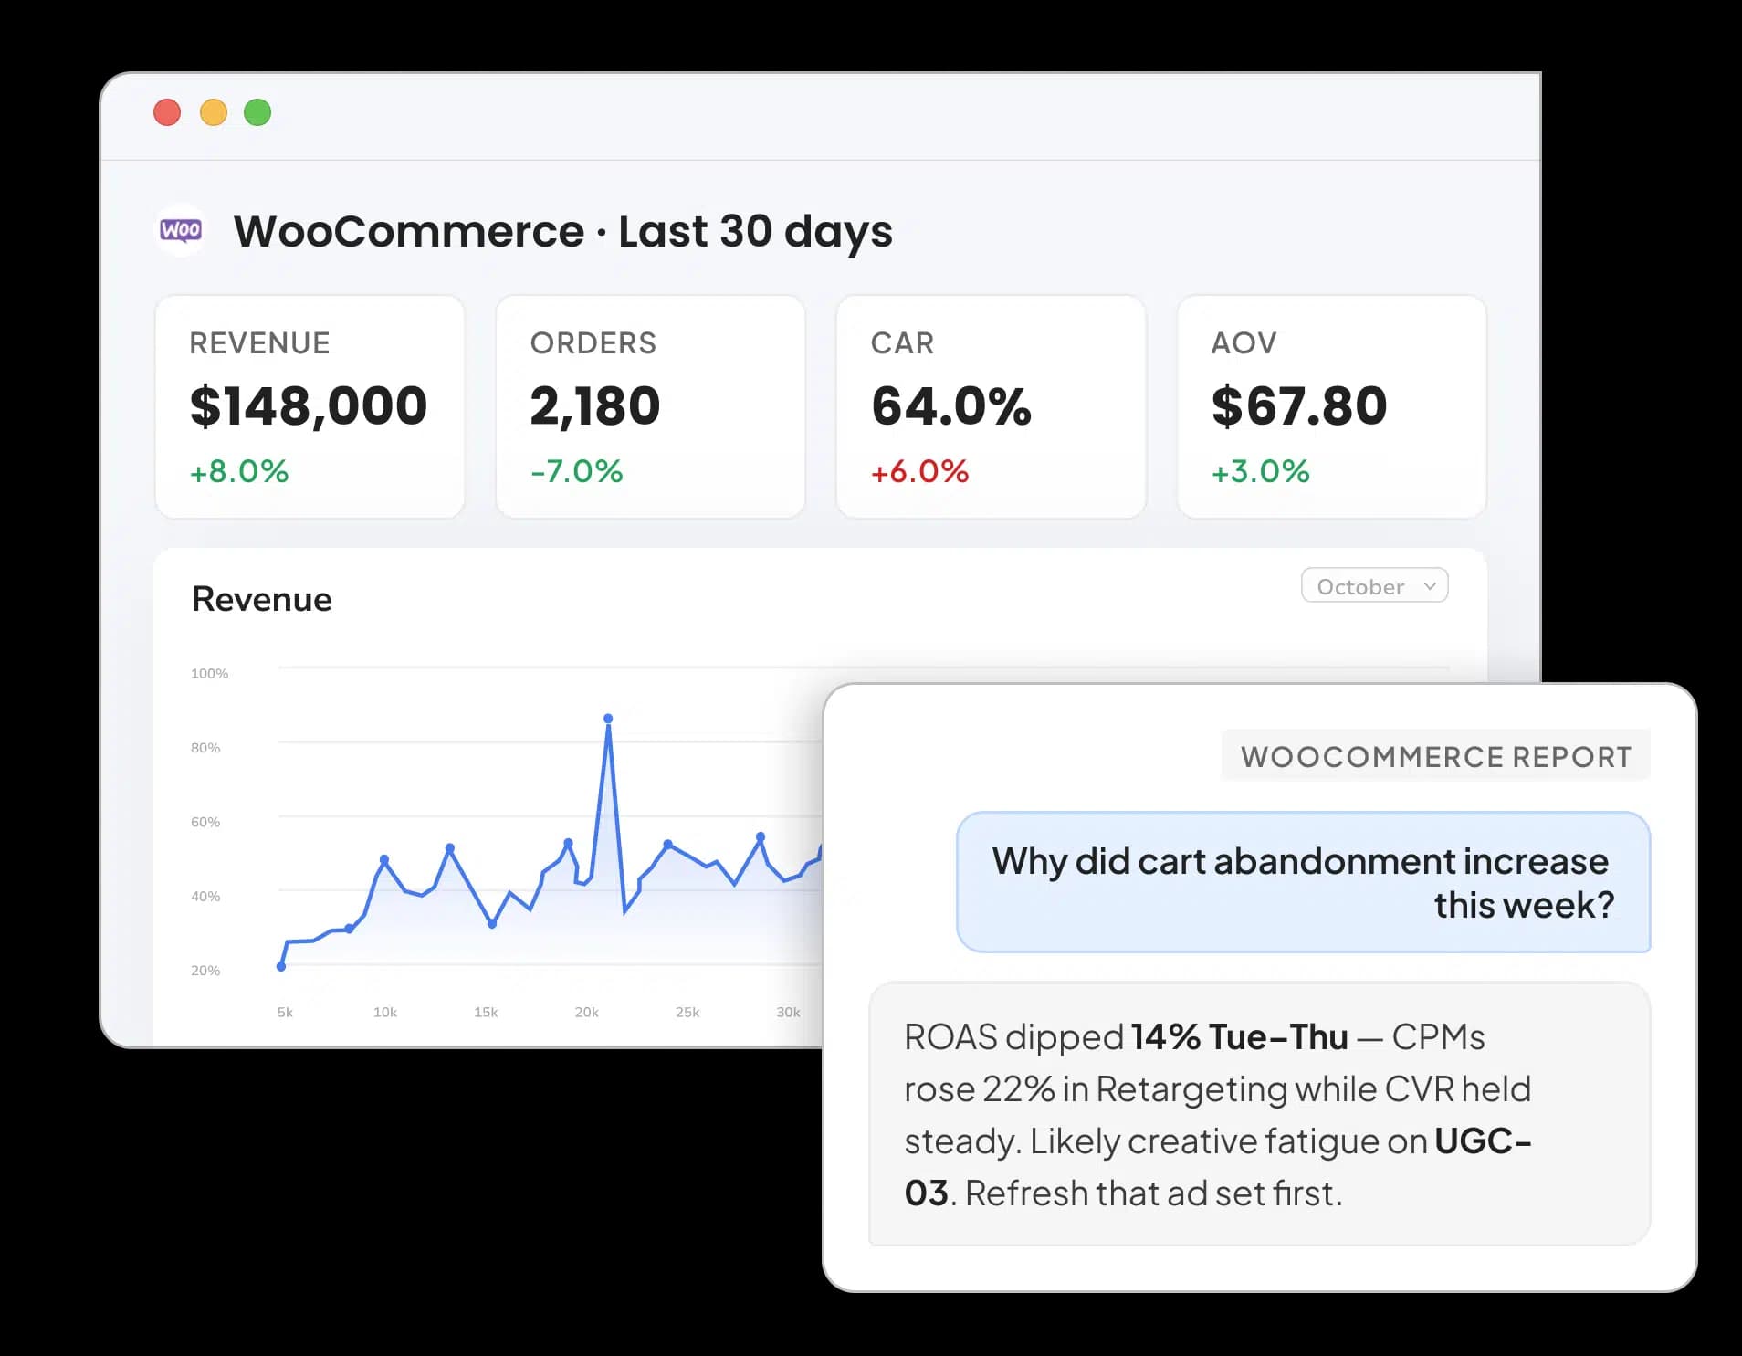Click the highest peak point on Revenue chart
The height and width of the screenshot is (1356, 1742).
pyautogui.click(x=608, y=719)
